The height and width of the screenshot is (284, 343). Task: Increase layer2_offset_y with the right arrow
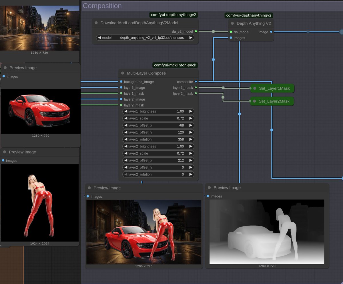tap(191, 167)
